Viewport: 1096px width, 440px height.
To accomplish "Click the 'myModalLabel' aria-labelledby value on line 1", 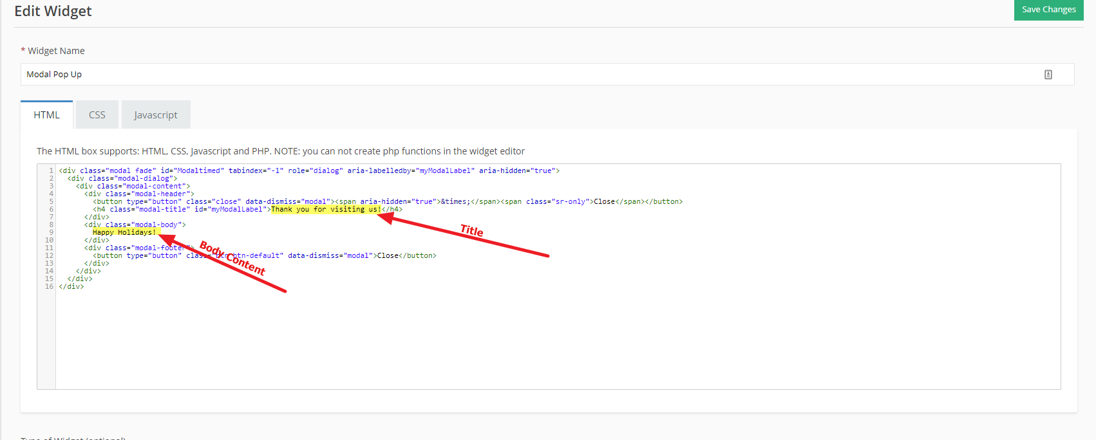I will click(x=446, y=170).
